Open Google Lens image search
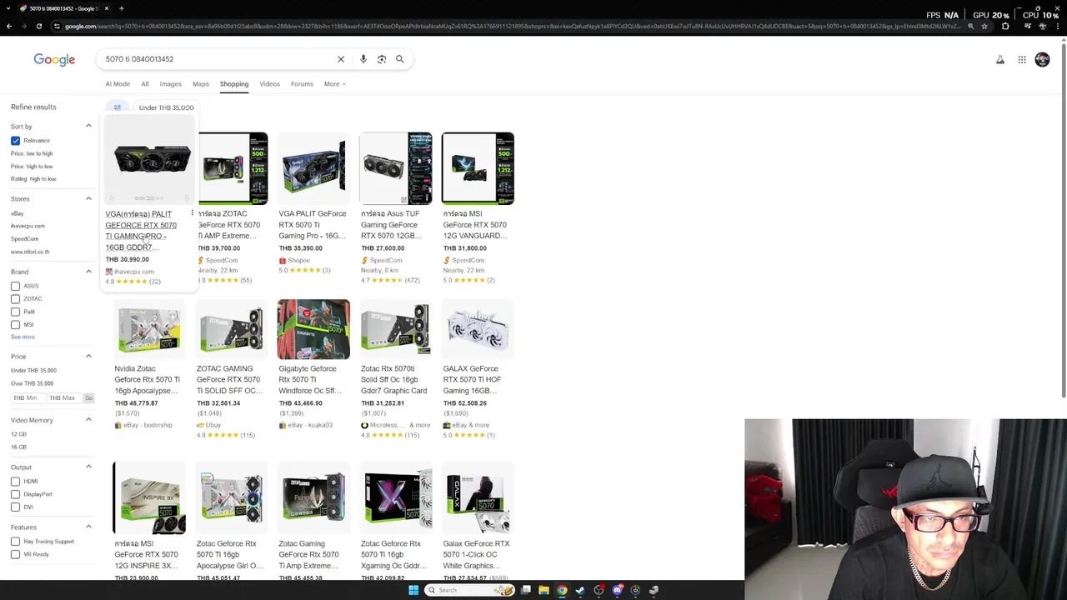This screenshot has height=600, width=1067. click(x=382, y=59)
